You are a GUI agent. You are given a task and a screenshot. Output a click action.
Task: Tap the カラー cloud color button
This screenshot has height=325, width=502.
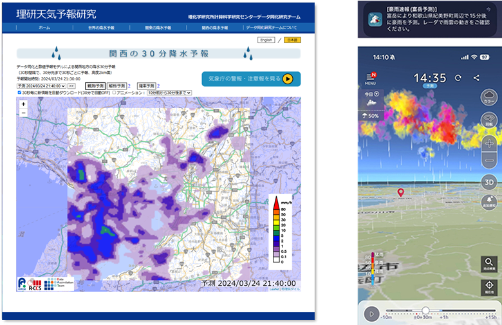(x=490, y=99)
